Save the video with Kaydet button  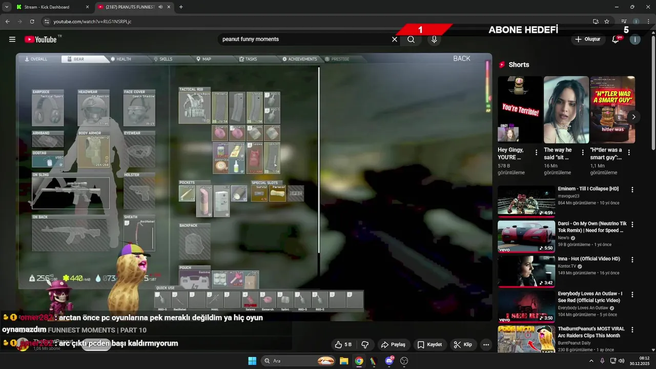click(429, 344)
